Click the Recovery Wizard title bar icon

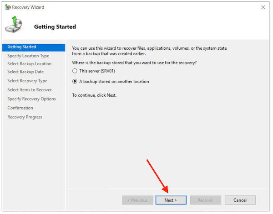coord(7,8)
